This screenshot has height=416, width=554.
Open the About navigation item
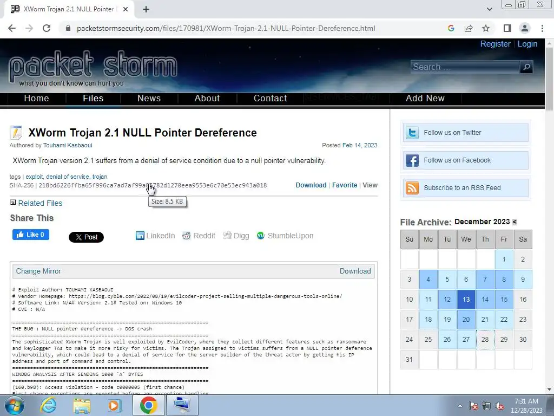coord(207,99)
